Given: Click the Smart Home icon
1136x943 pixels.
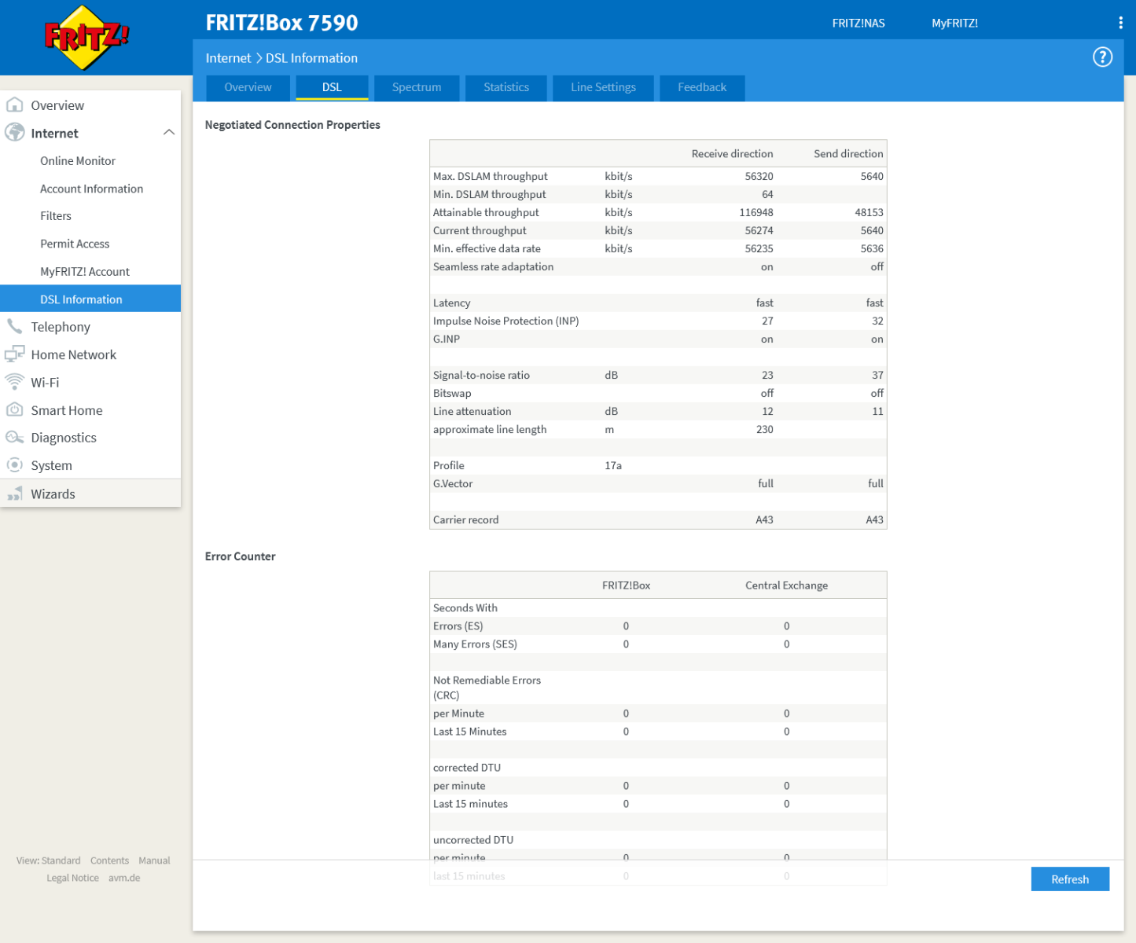Looking at the screenshot, I should (14, 409).
